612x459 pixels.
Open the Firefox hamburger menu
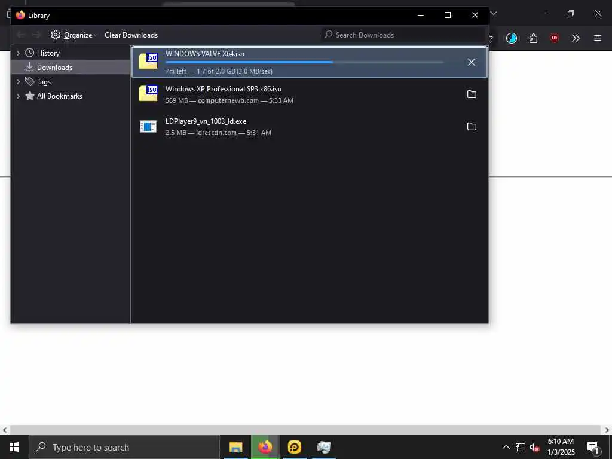(598, 38)
